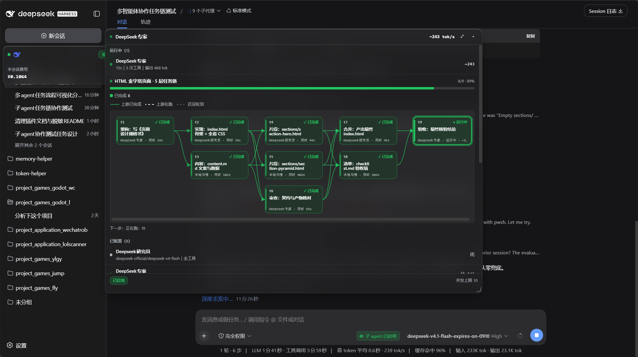The height and width of the screenshot is (357, 638).
Task: Select task node t7 合并 card
Action: click(368, 131)
